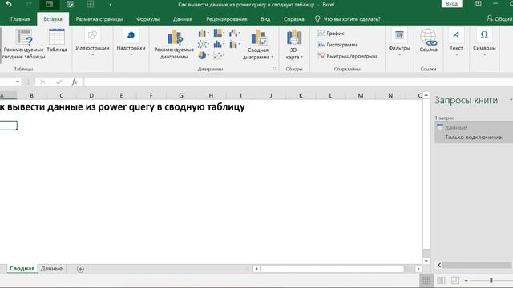Viewport: 513px width, 288px height.
Task: Switch to Page Break Preview
Action: (x=455, y=281)
